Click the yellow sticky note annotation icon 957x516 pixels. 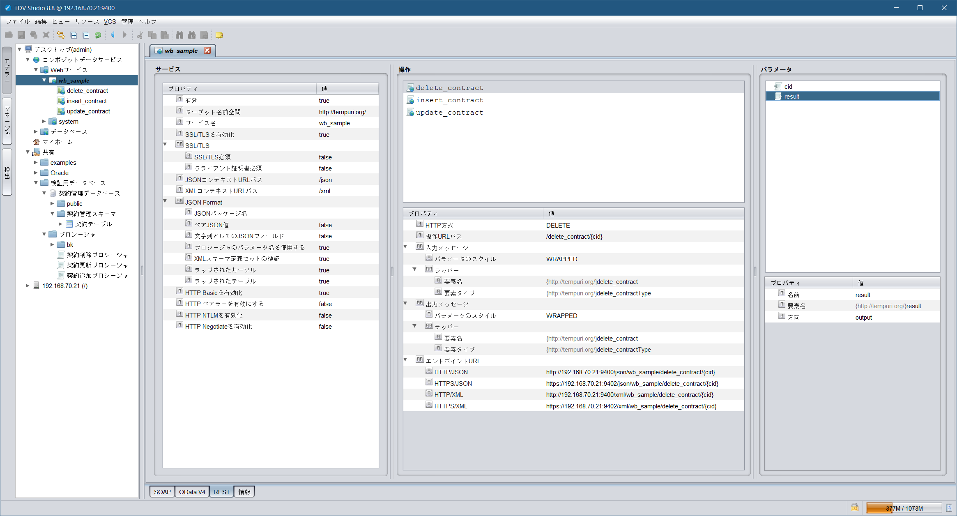219,36
